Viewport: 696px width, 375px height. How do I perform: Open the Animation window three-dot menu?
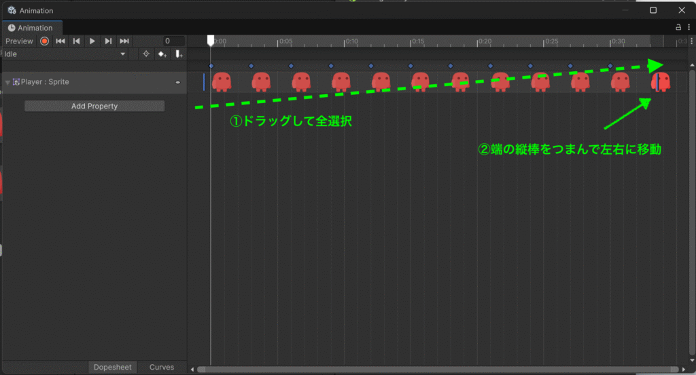[x=689, y=28]
